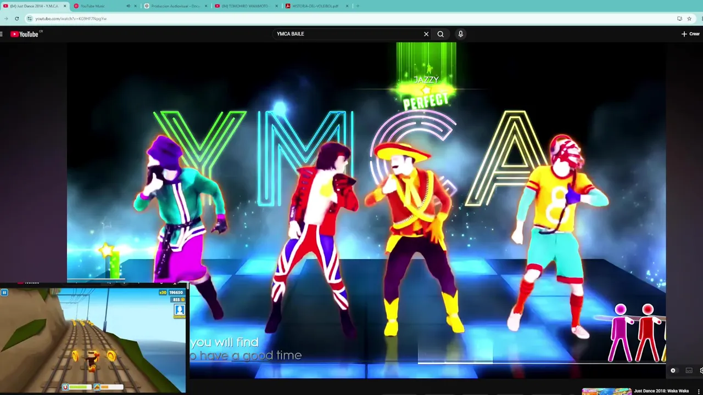Click the x30 multiplier badge

pyautogui.click(x=163, y=292)
